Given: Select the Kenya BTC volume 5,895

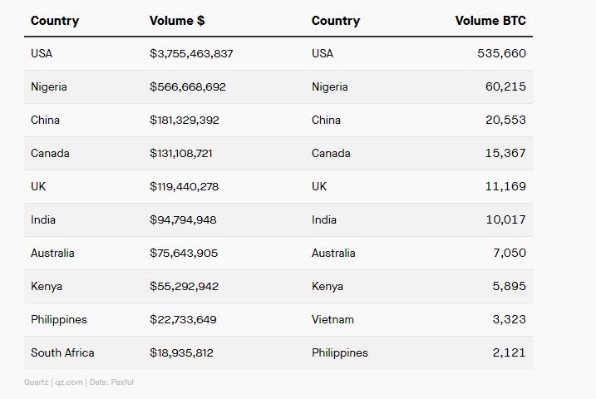Looking at the screenshot, I should point(509,286).
